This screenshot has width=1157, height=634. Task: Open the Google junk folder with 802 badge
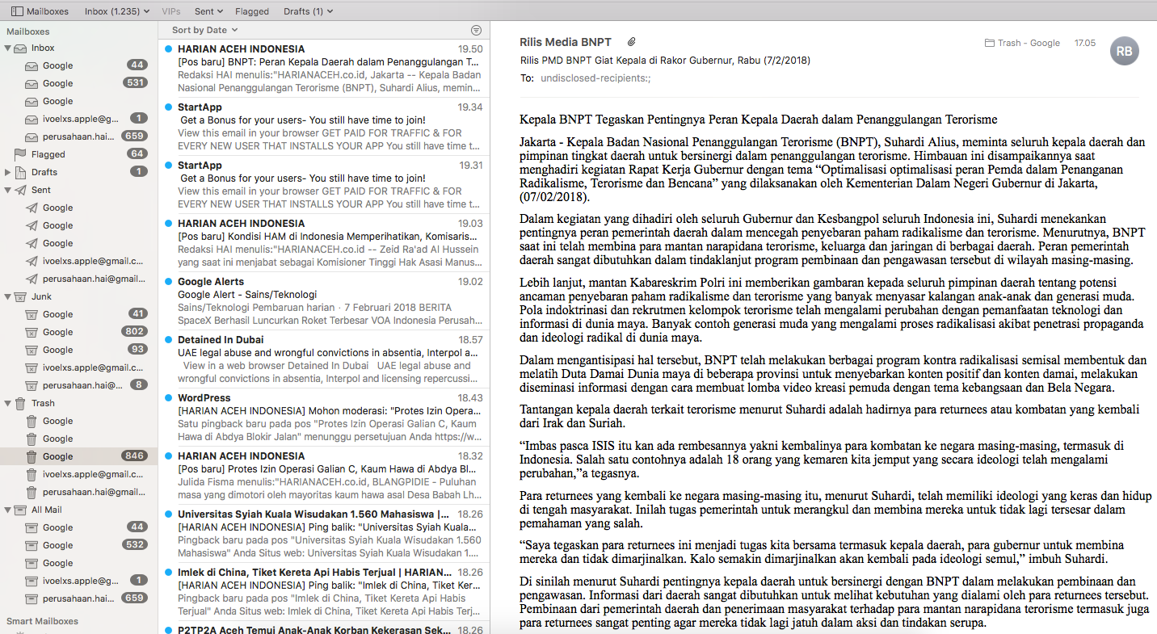(79, 332)
